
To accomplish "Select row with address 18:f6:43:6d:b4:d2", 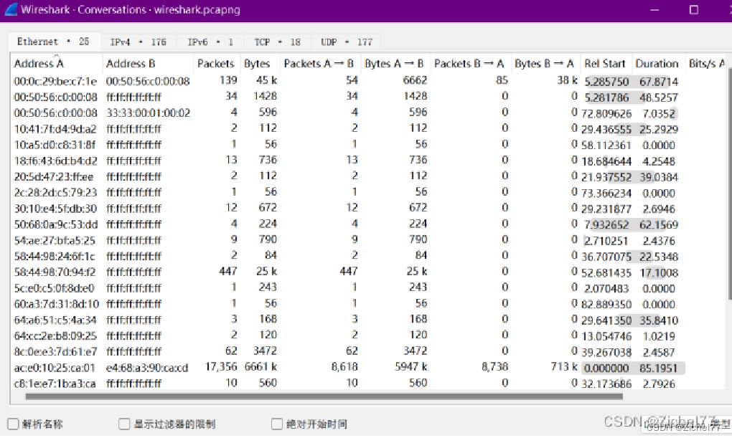I will tap(369, 161).
